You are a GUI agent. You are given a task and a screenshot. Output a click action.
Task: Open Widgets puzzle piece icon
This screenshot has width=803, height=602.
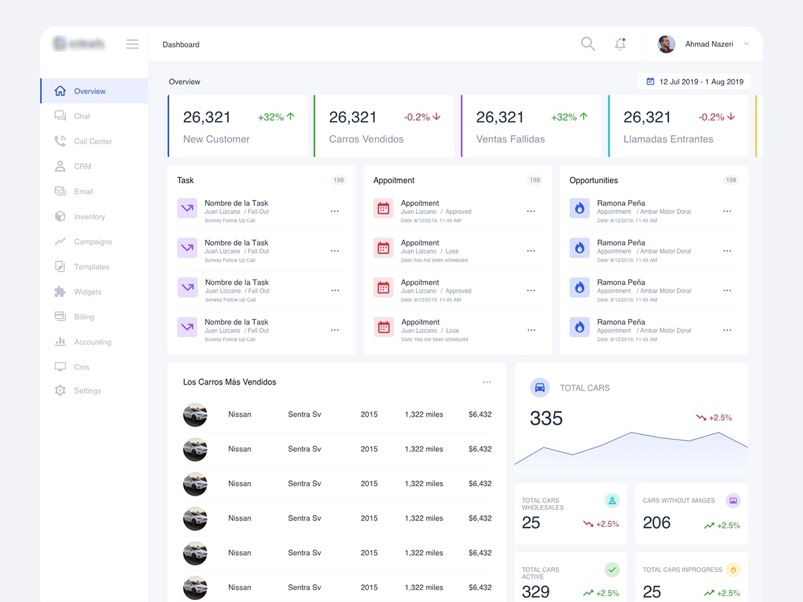pos(60,292)
